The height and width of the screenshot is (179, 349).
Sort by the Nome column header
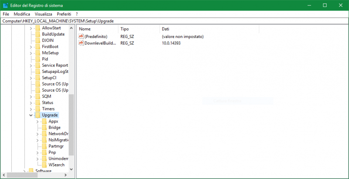pyautogui.click(x=97, y=29)
